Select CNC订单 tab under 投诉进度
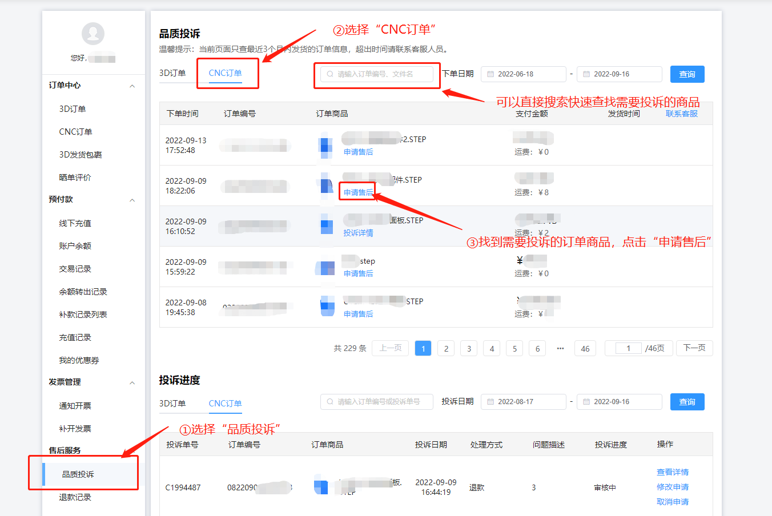The image size is (772, 516). (225, 404)
